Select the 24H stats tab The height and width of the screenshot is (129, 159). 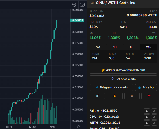pyautogui.click(x=149, y=47)
